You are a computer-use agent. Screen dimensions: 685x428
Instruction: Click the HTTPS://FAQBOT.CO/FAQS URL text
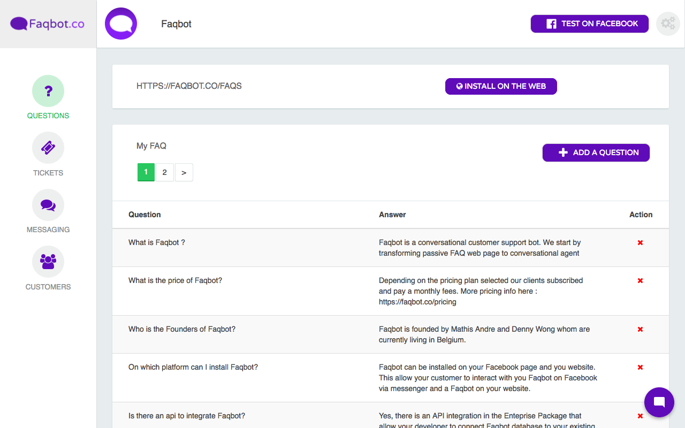coord(189,86)
